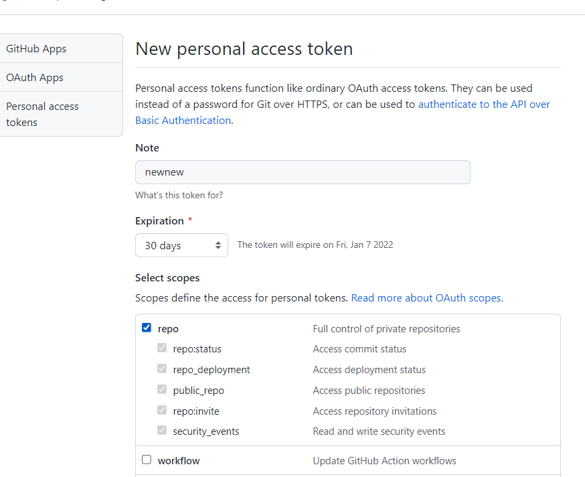Click the public_repo checkbox
Screen dimensions: 585x477
pyautogui.click(x=161, y=390)
